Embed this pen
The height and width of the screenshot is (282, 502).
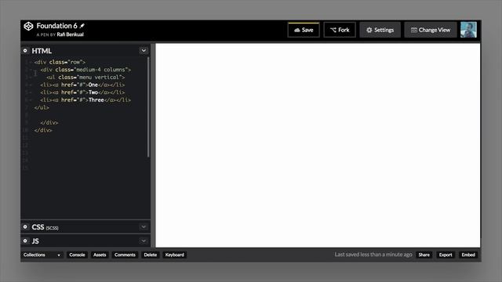click(468, 255)
